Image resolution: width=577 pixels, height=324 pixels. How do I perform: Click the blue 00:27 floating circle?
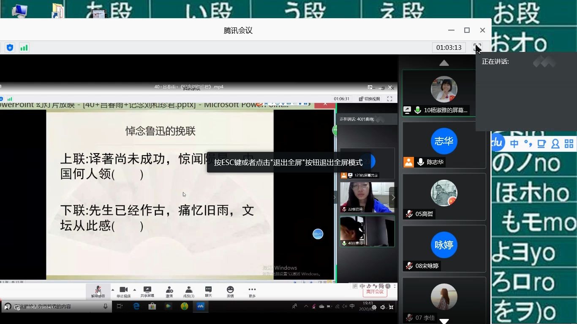click(318, 234)
